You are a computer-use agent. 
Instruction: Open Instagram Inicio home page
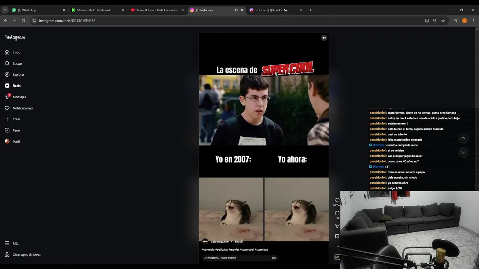(x=13, y=52)
